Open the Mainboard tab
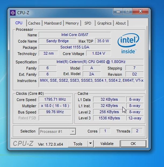 53,23
